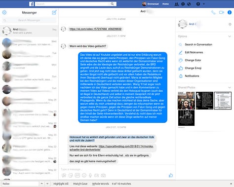Open Notifications option in side panel
Screen dimensions: 234x187
pyautogui.click(x=192, y=76)
